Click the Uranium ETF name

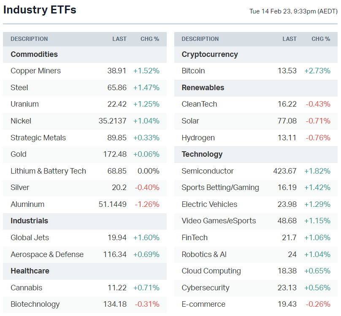[x=24, y=104]
